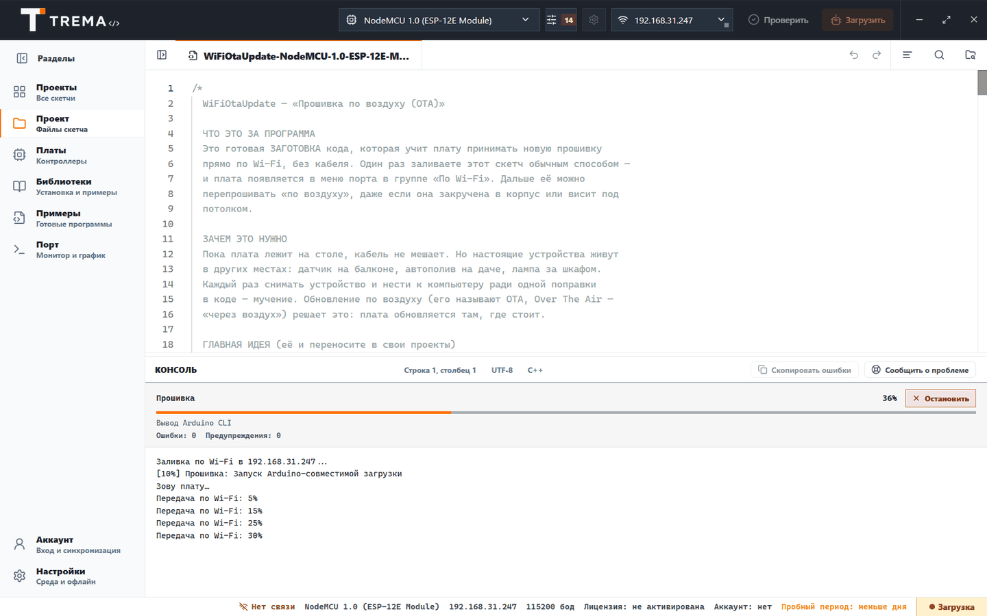Open search in the editor
This screenshot has width=987, height=616.
pyautogui.click(x=939, y=55)
